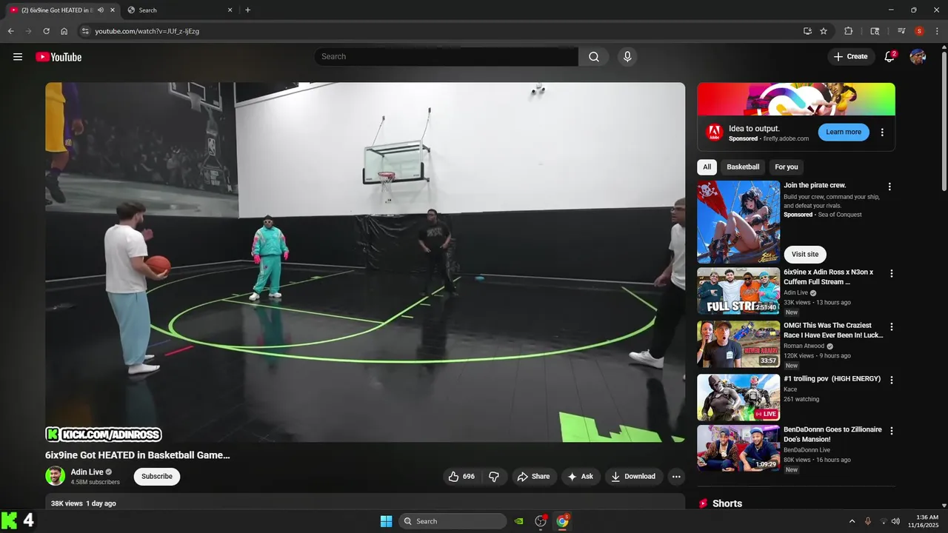This screenshot has height=533, width=948.
Task: Select the YouTube video browser tab
Action: coord(61,10)
